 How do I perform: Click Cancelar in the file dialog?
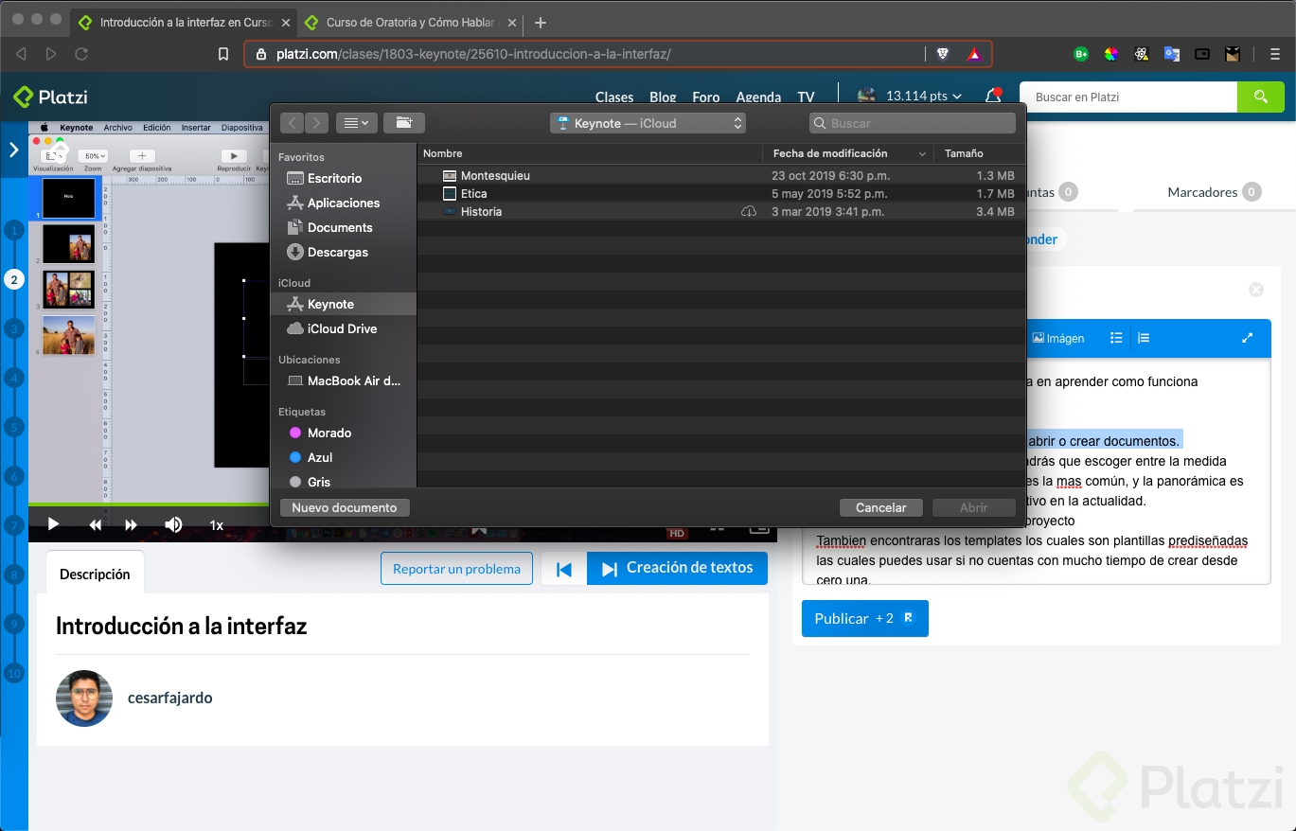coord(881,507)
